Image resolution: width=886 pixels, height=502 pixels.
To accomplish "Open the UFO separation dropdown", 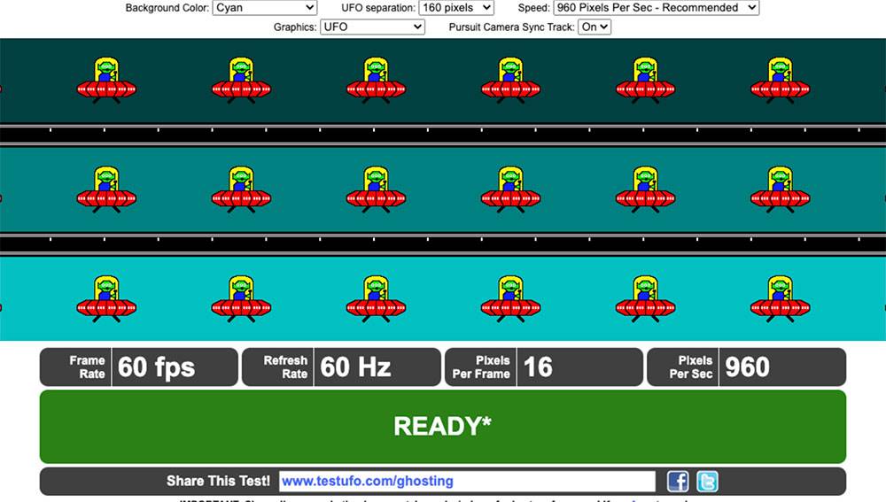I will [456, 8].
